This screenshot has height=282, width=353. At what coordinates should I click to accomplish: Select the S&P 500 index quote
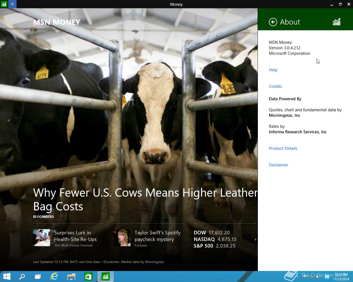(x=215, y=246)
